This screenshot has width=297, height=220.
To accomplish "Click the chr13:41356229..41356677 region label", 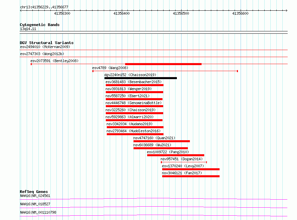I will tap(44, 7).
